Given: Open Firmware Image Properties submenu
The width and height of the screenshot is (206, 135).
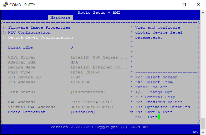Looking at the screenshot, I should click(39, 27).
